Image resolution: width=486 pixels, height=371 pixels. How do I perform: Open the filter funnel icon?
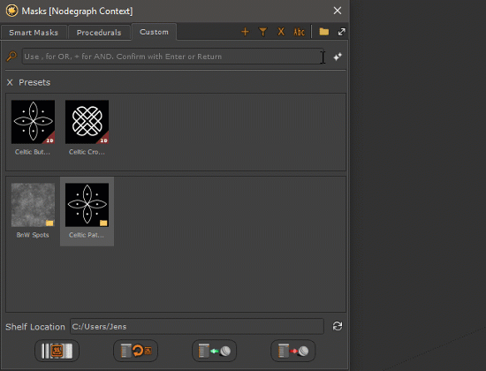[262, 32]
